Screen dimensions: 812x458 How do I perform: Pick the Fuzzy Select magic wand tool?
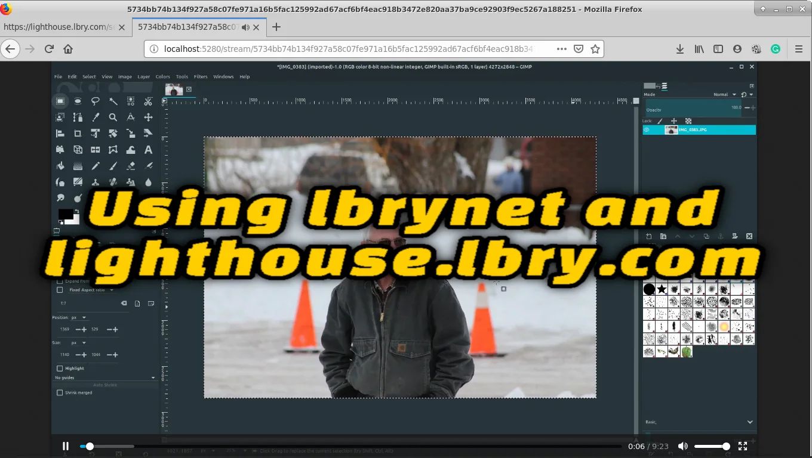(113, 101)
